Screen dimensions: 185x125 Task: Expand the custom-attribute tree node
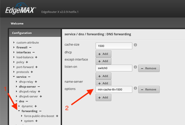point(14,43)
